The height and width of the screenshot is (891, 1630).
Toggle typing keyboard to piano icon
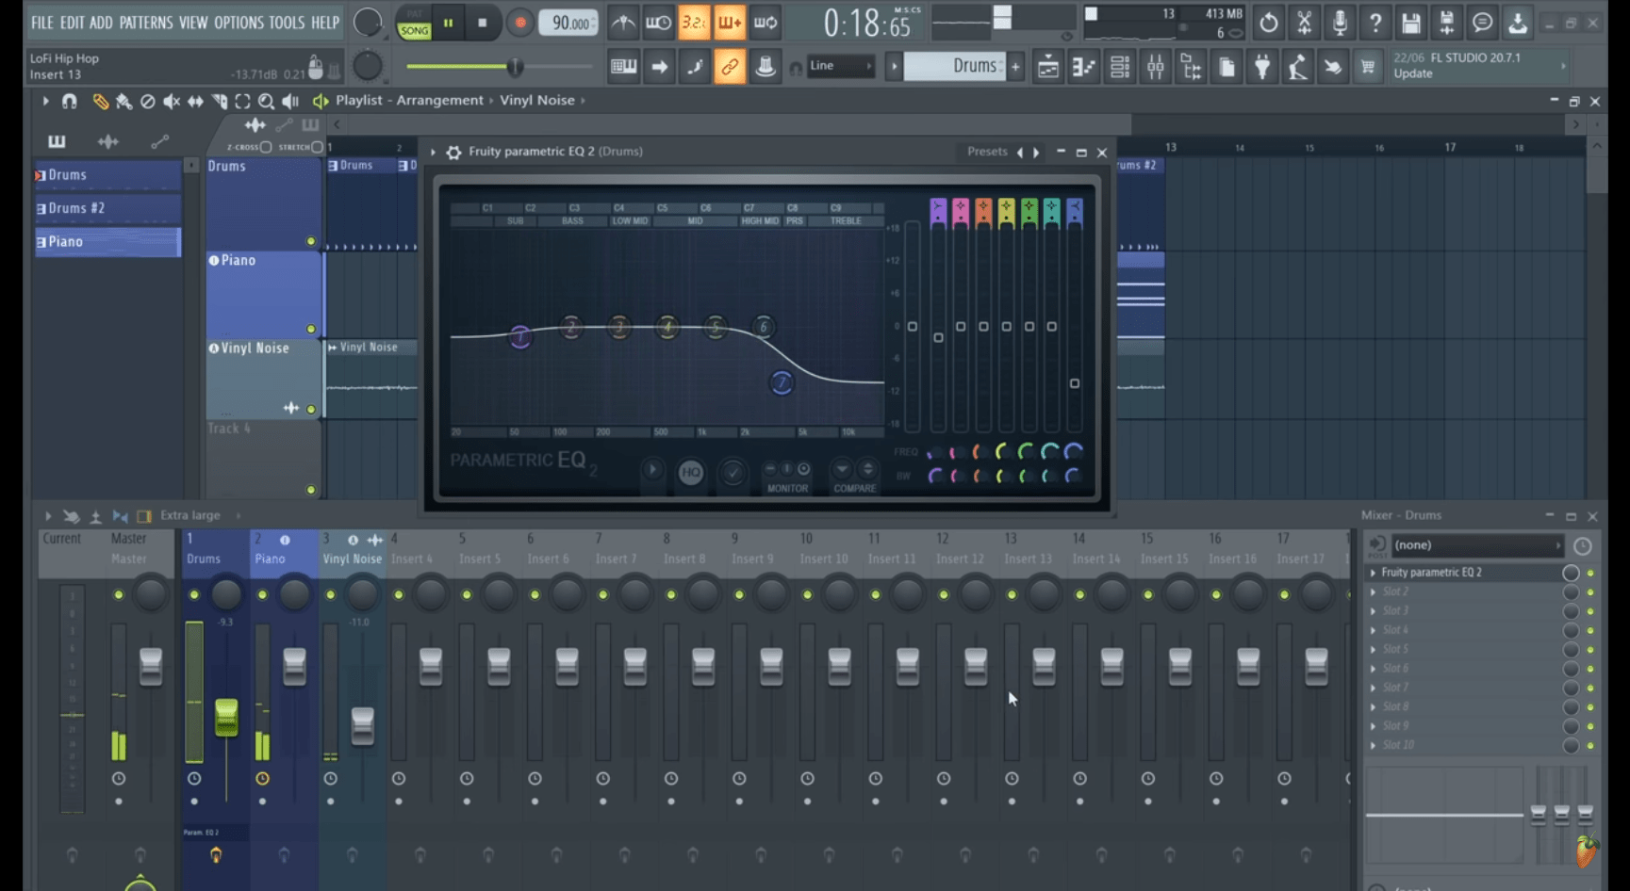[x=623, y=66]
